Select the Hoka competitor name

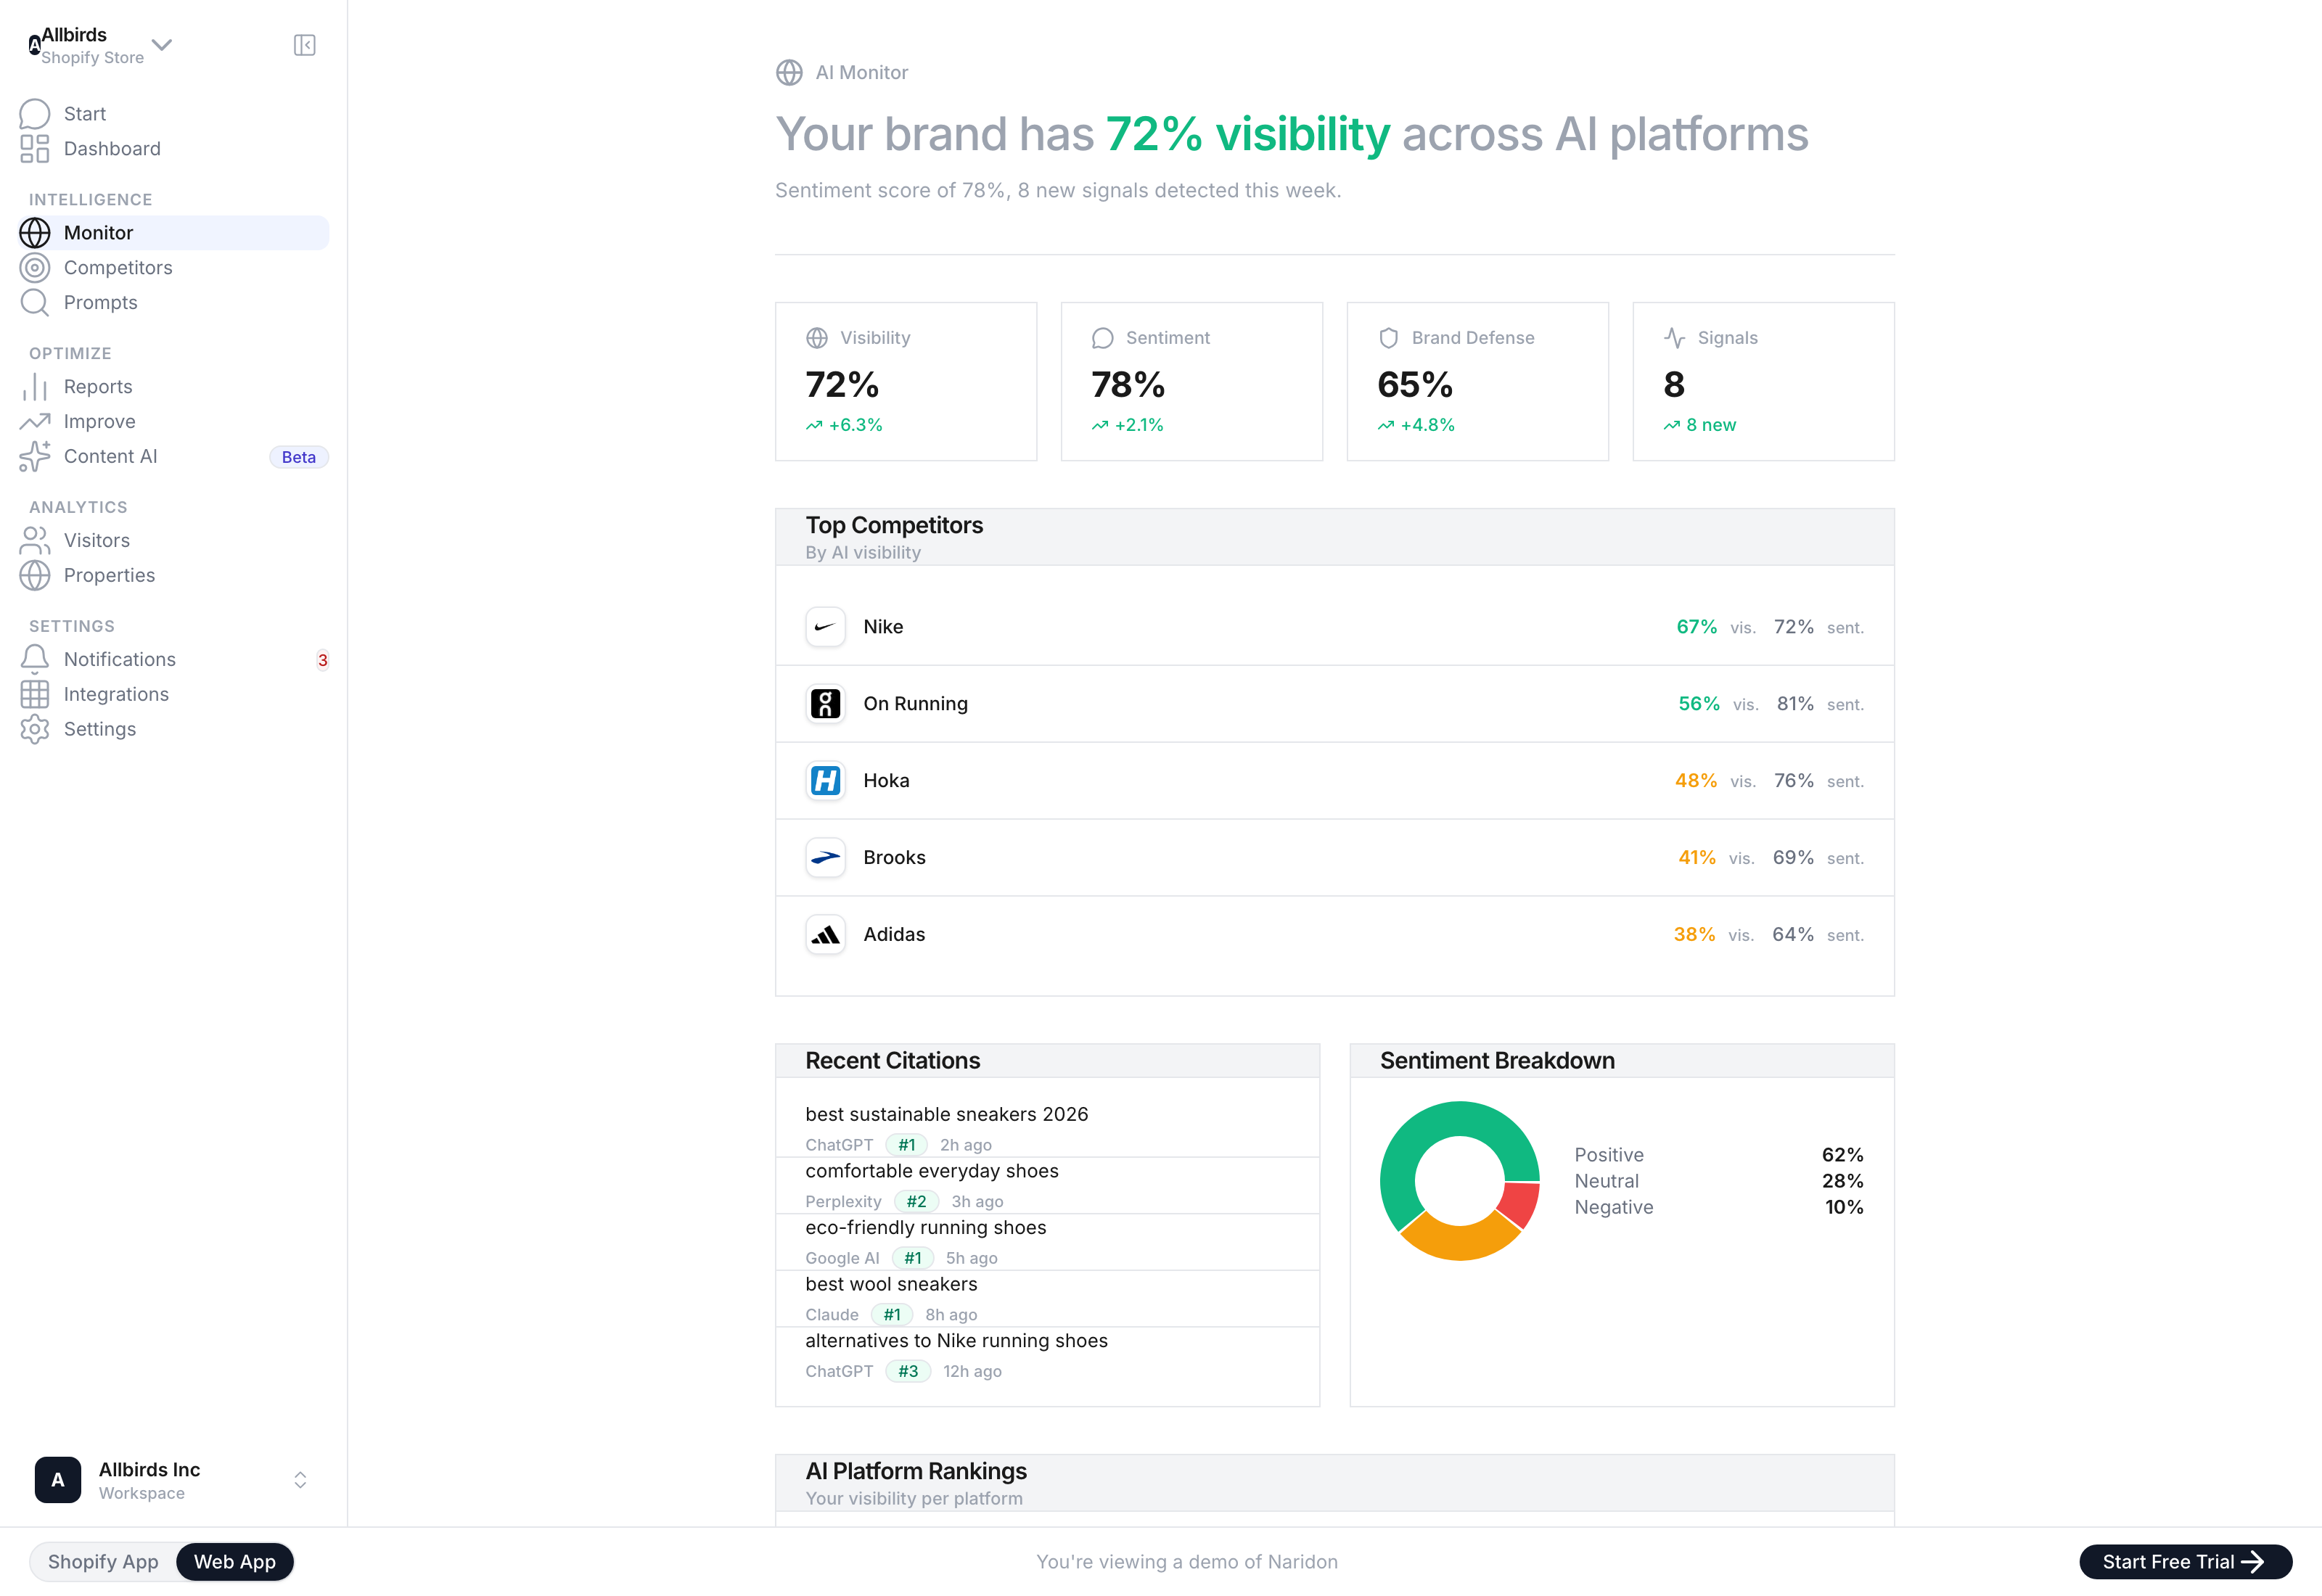click(x=887, y=781)
